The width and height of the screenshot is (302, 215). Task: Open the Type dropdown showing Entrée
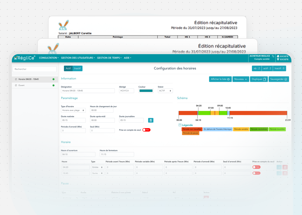[x=98, y=167]
